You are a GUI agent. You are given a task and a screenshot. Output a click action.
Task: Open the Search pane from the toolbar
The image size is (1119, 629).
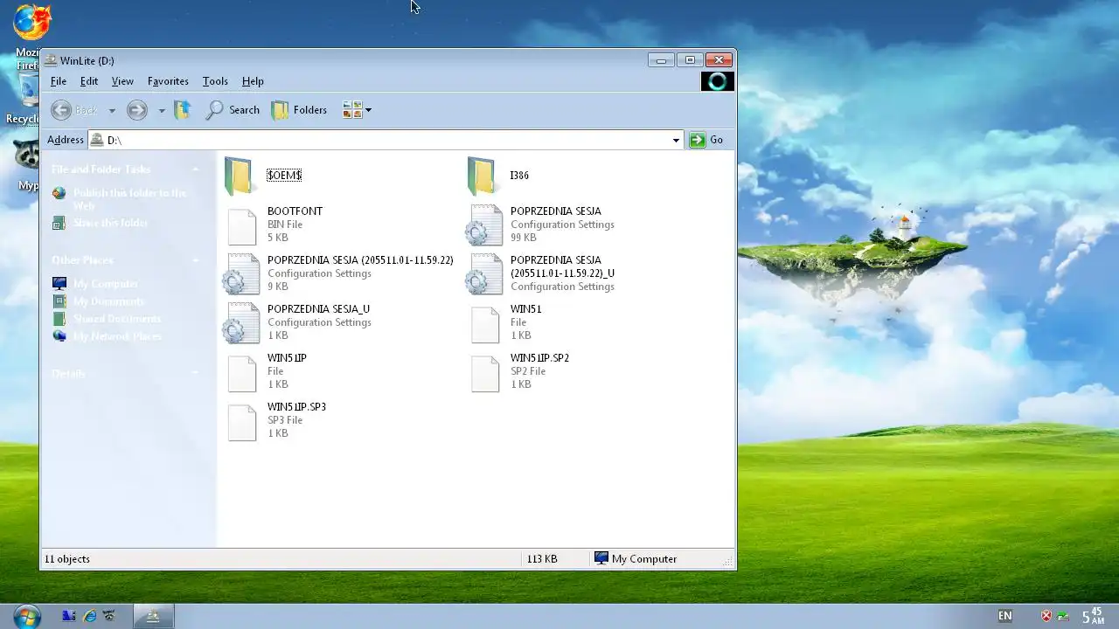(x=233, y=110)
